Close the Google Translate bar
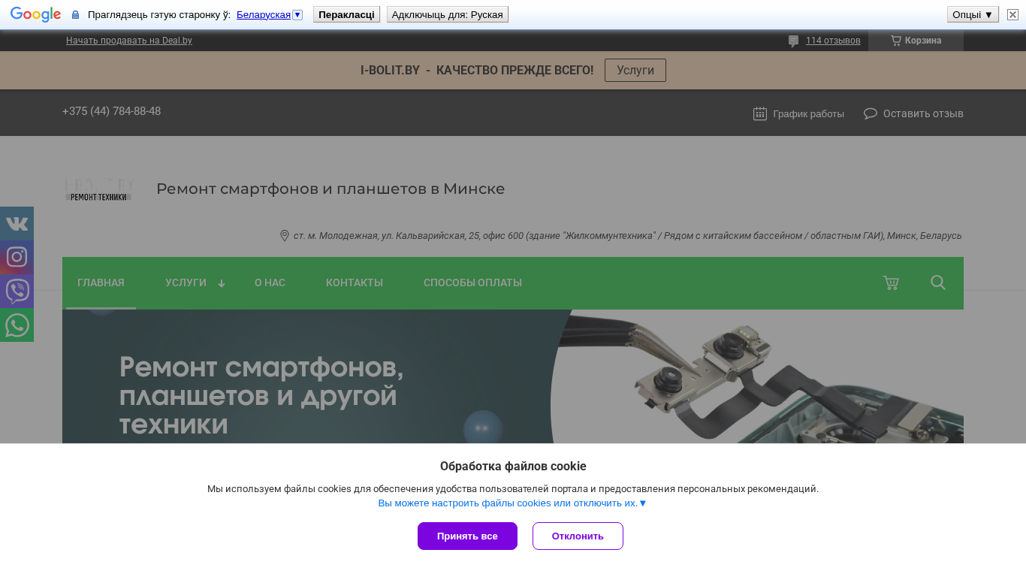The image size is (1026, 577). [x=1012, y=14]
